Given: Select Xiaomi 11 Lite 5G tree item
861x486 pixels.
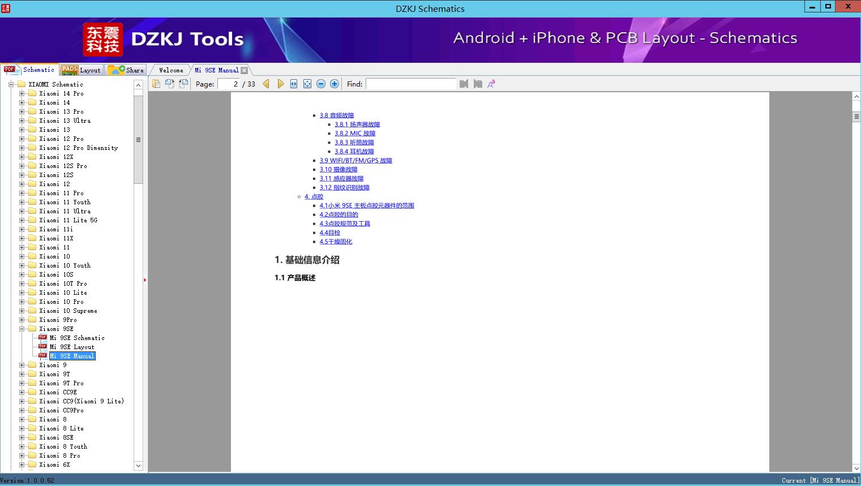Looking at the screenshot, I should coord(68,220).
